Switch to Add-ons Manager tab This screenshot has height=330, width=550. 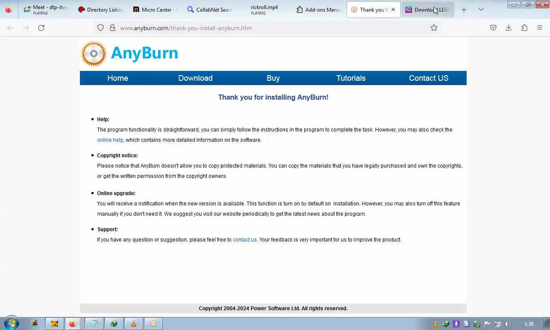tap(319, 9)
